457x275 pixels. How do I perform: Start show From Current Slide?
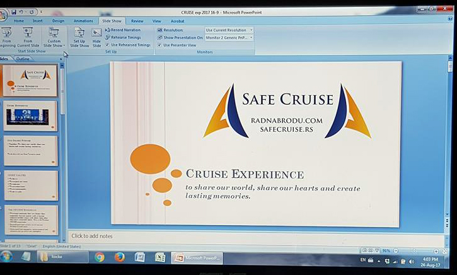(x=28, y=37)
